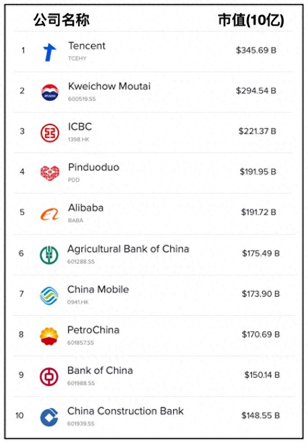Select the Agricultural Bank of China logo
The width and height of the screenshot is (308, 444).
(x=49, y=254)
